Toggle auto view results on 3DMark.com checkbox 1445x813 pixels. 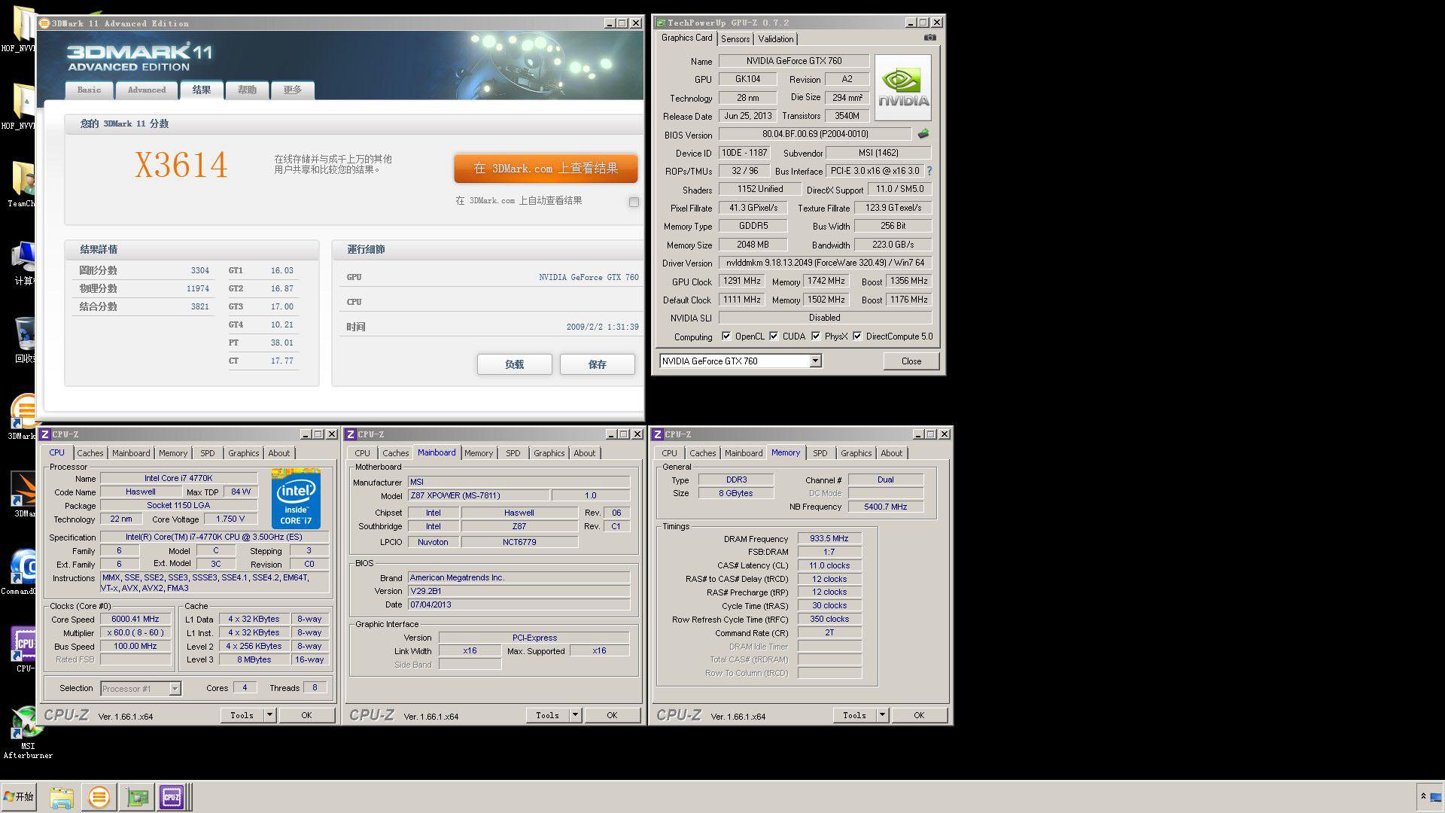(634, 202)
